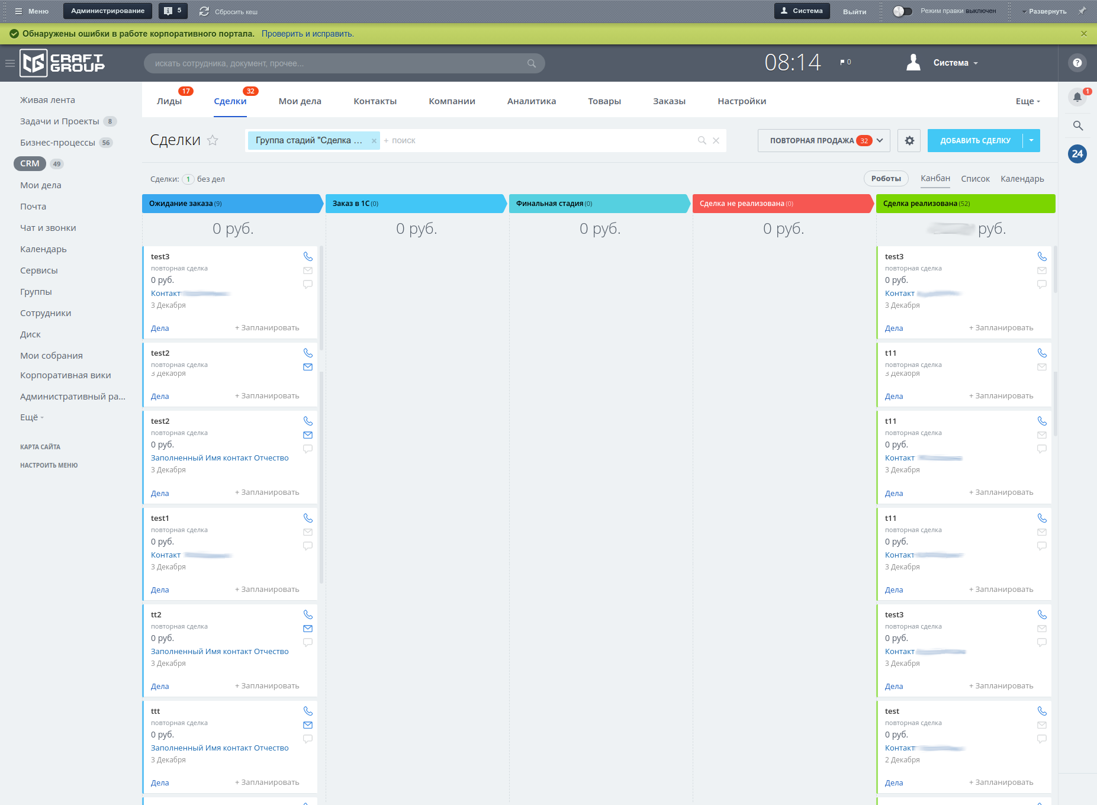This screenshot has height=805, width=1097.
Task: Click the settings gear icon beside Повторная продажа
Action: (909, 141)
